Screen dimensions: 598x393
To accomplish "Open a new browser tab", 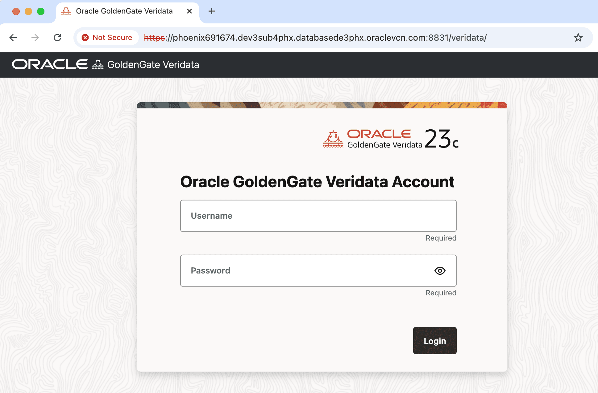I will pos(212,11).
